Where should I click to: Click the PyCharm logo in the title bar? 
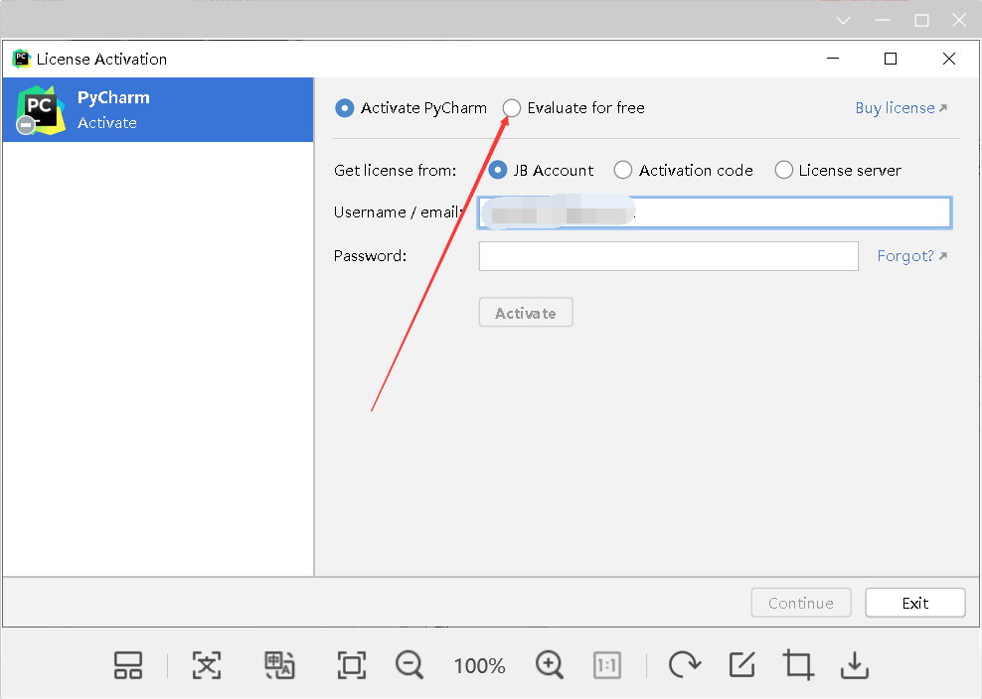tap(21, 59)
